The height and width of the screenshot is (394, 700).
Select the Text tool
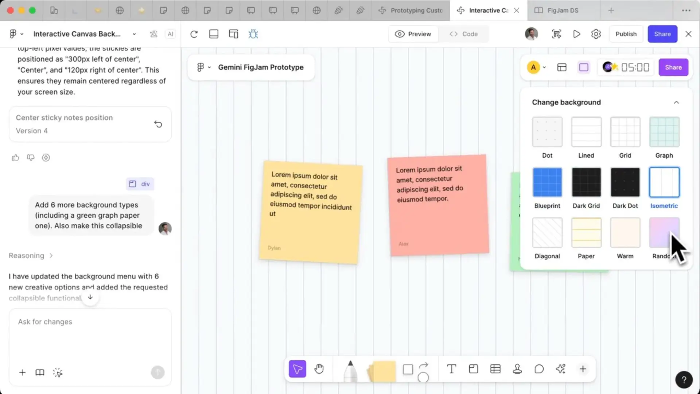[451, 369]
